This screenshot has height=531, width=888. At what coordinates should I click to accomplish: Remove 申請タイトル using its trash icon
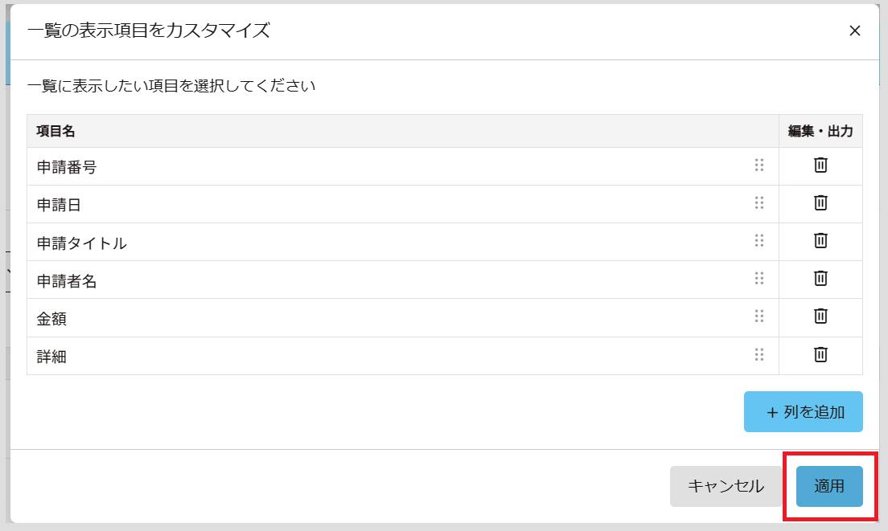click(x=820, y=241)
